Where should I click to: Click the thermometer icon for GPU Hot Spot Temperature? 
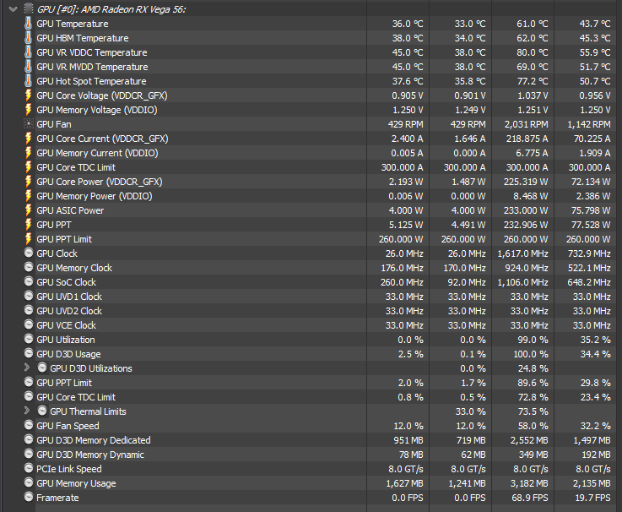28,80
